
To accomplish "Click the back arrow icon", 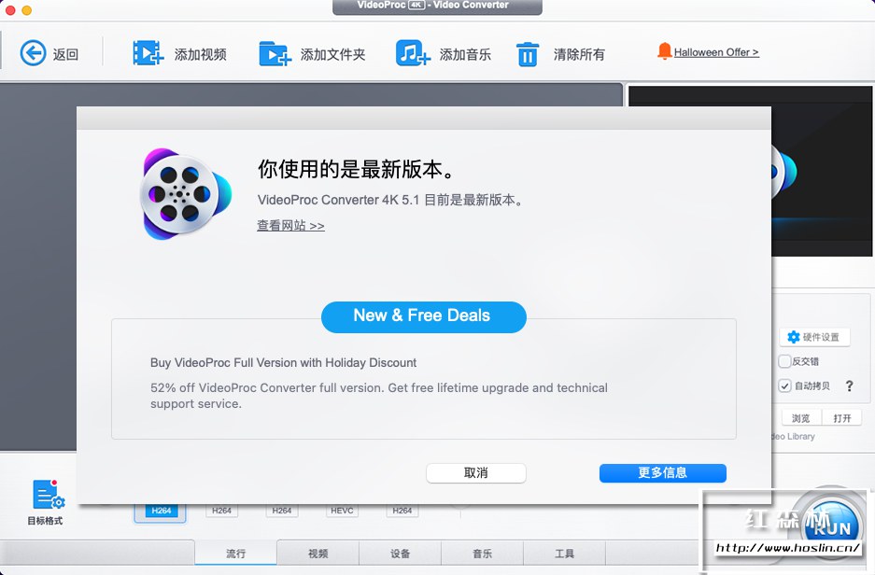I will point(33,53).
